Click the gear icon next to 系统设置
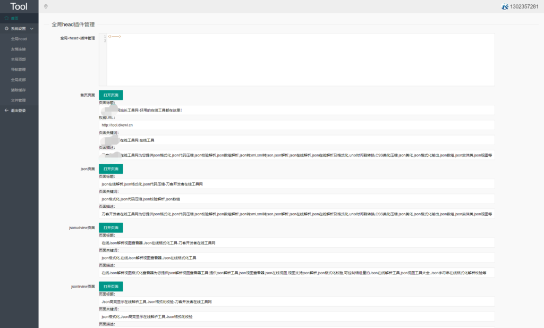The image size is (544, 328). [6, 29]
